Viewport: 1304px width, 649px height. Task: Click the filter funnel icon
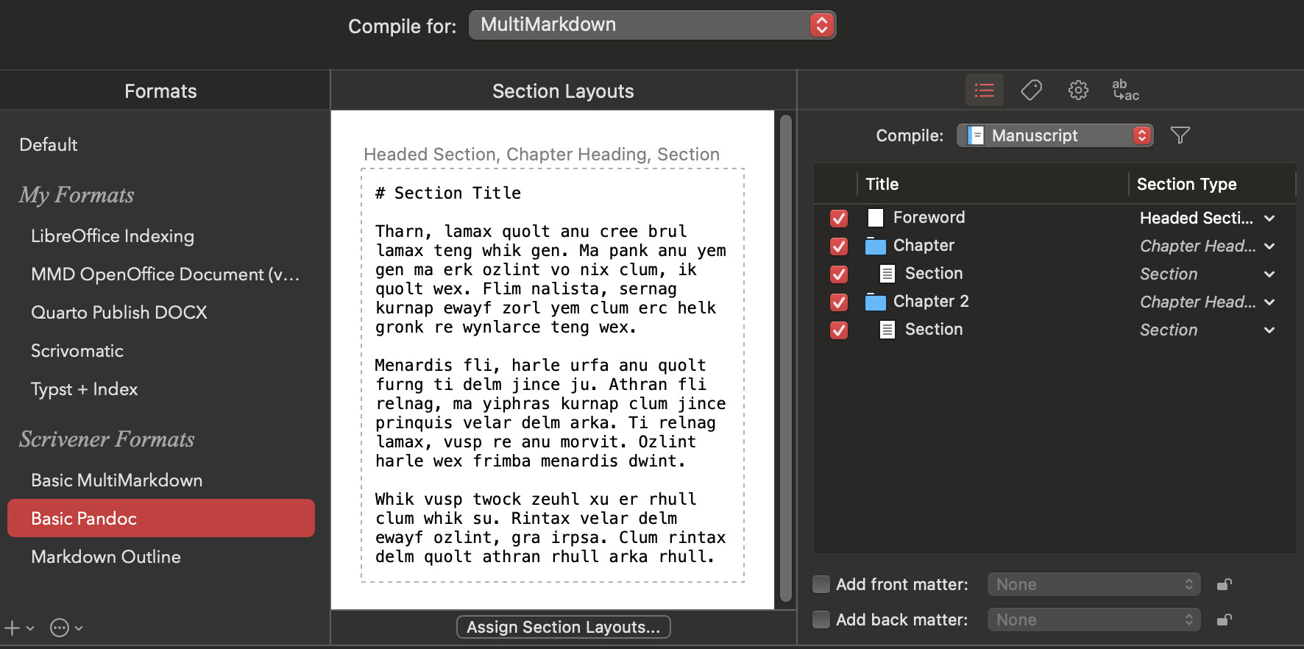(1180, 135)
